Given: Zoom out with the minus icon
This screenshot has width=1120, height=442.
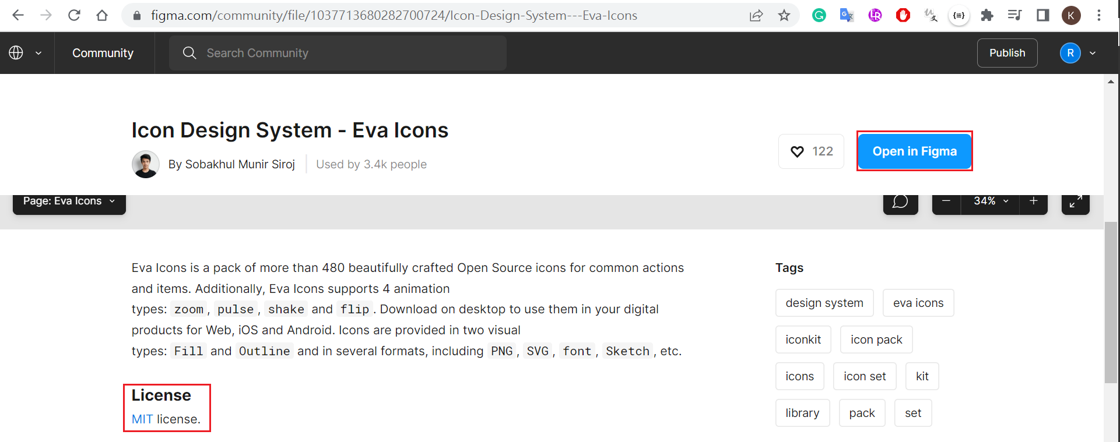Looking at the screenshot, I should pos(946,201).
